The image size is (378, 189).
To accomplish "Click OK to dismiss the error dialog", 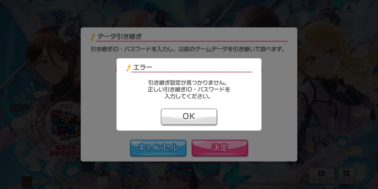I will coord(189,116).
